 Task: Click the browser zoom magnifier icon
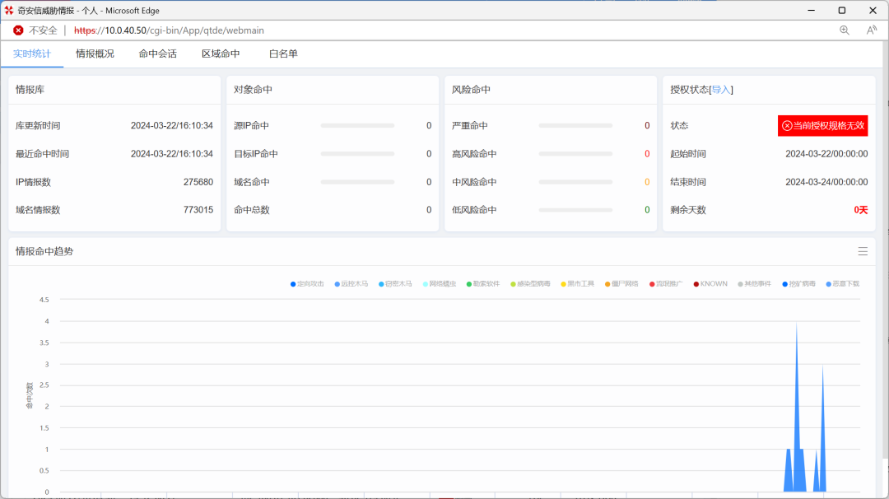click(845, 30)
